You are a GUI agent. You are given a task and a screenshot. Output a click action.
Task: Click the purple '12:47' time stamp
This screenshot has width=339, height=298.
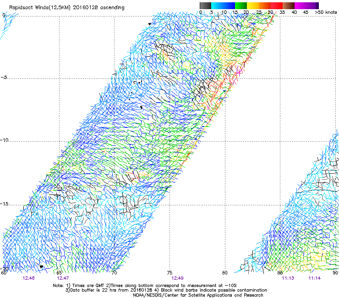63,278
